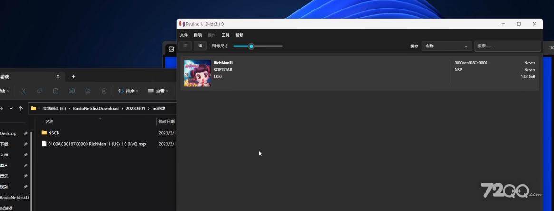Expand the recent locations chevron in Explorer
The image size is (554, 211).
[11, 109]
